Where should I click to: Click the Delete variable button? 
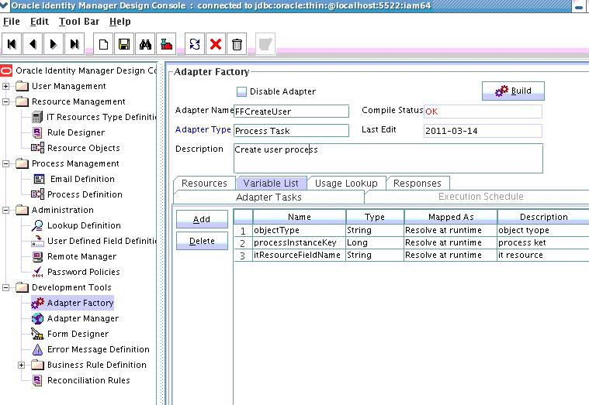[x=202, y=241]
